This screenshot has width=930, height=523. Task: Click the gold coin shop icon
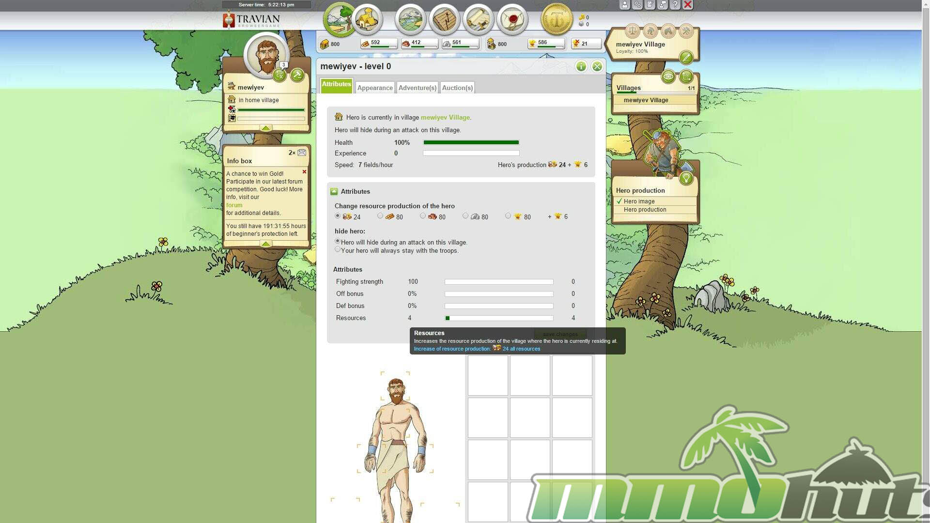click(557, 19)
